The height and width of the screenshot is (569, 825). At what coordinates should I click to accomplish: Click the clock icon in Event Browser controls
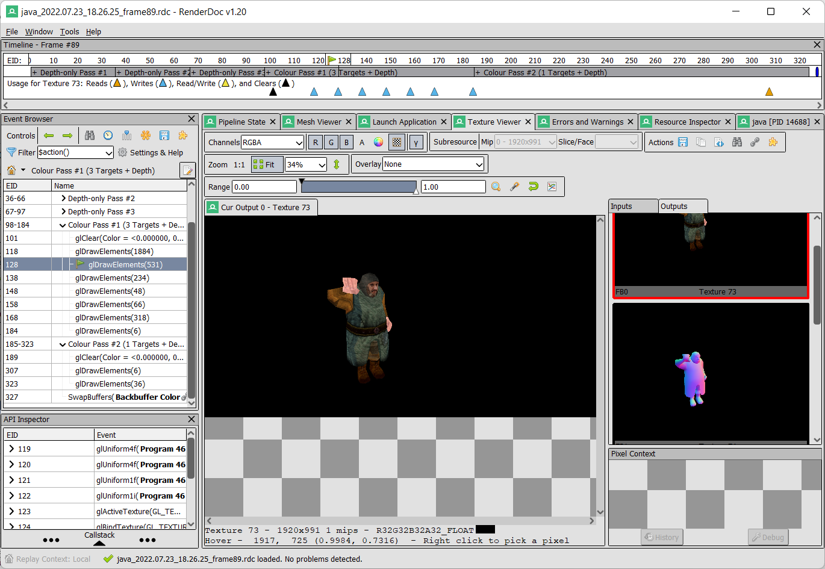point(108,135)
